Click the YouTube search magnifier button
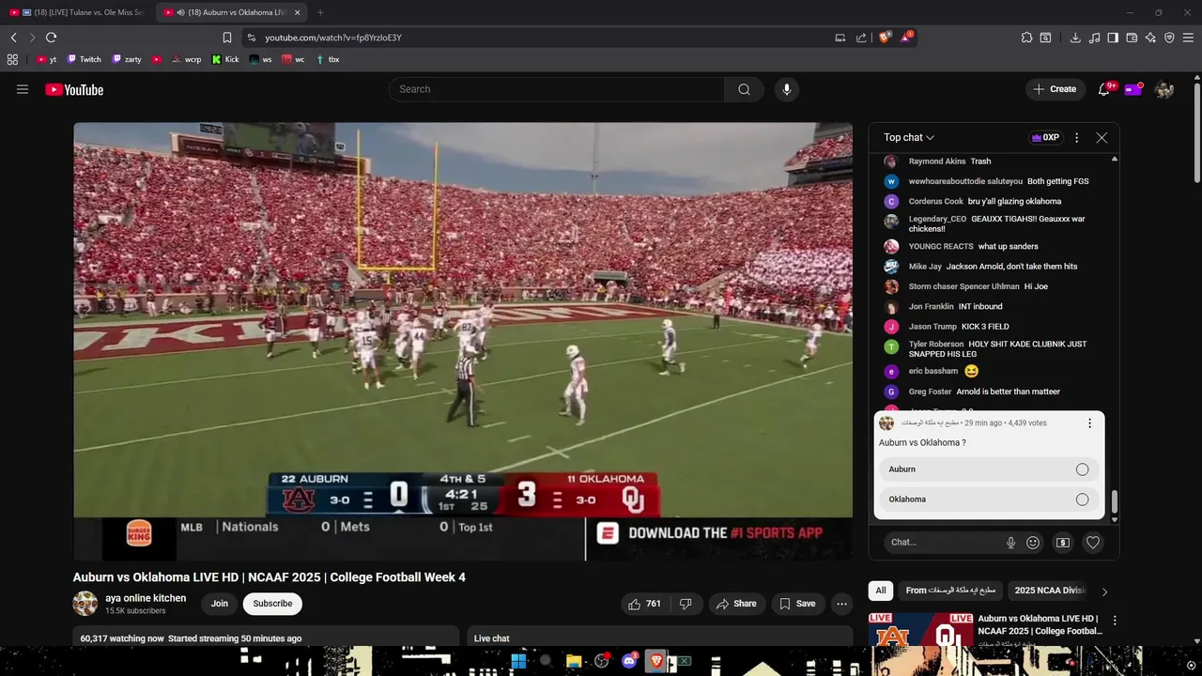The width and height of the screenshot is (1202, 676). click(x=744, y=89)
